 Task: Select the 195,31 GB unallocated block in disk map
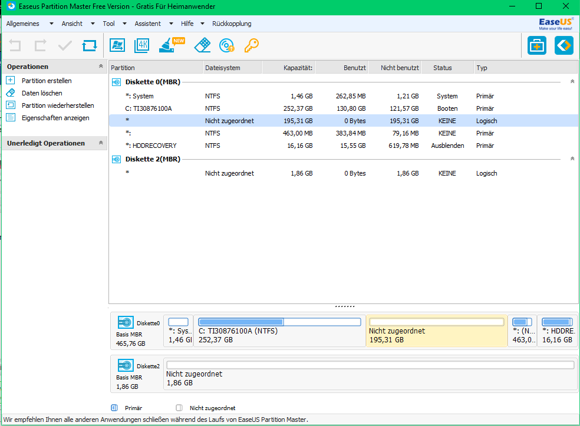(437, 331)
